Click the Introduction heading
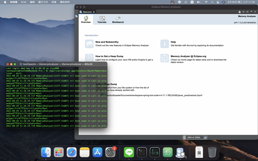The height and width of the screenshot is (161, 258). 91,35
